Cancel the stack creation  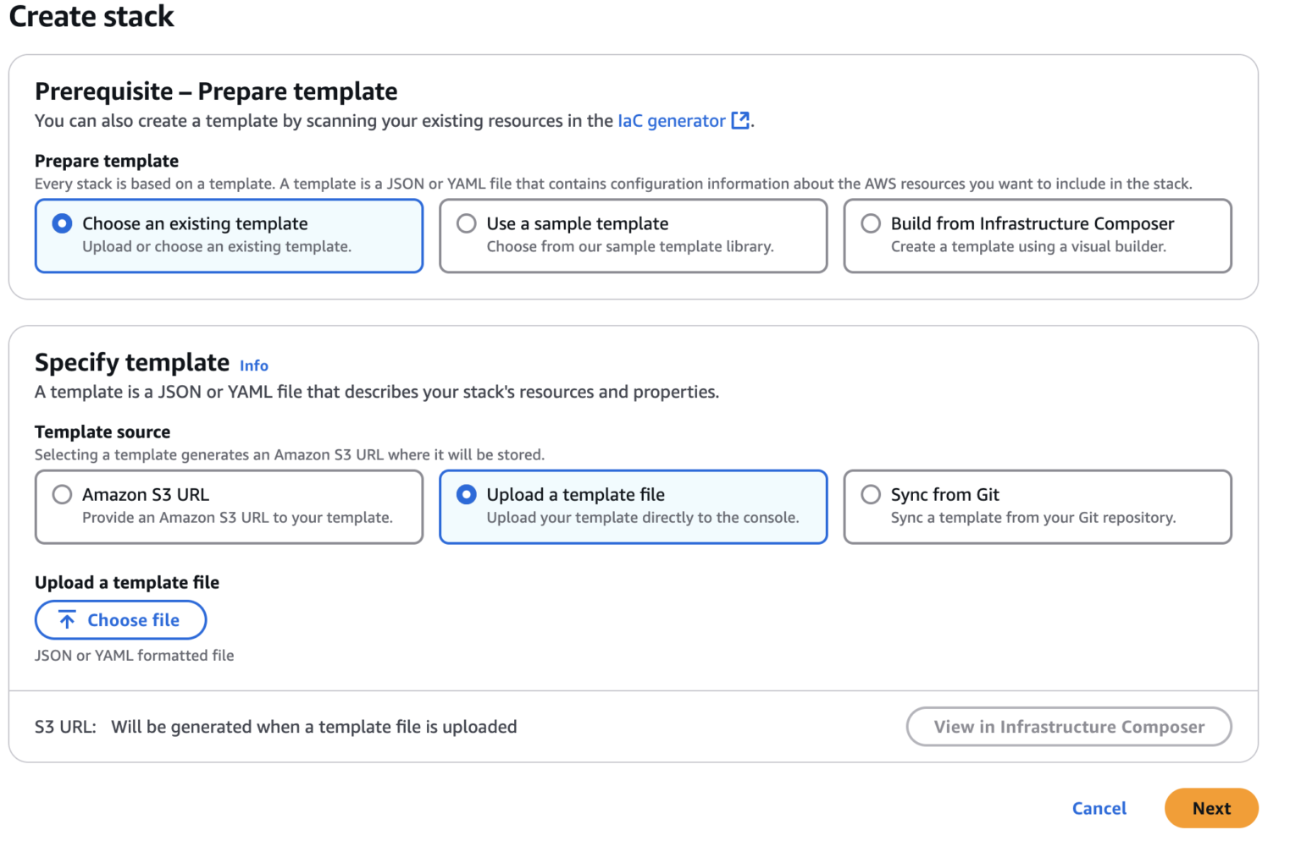click(x=1099, y=808)
